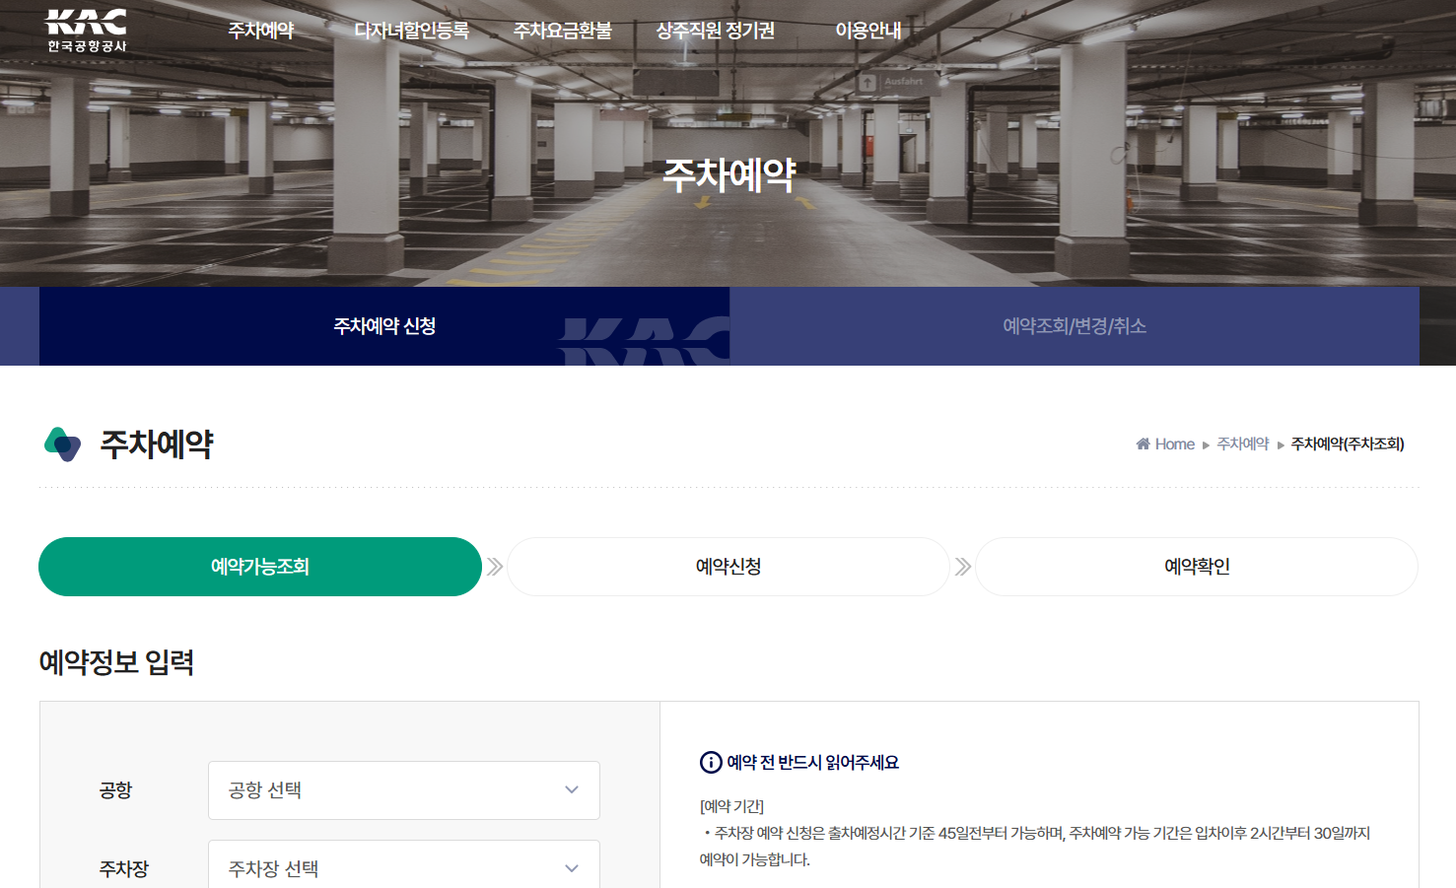The image size is (1456, 888).
Task: Open the 공항 선택 dropdown
Action: pos(404,790)
